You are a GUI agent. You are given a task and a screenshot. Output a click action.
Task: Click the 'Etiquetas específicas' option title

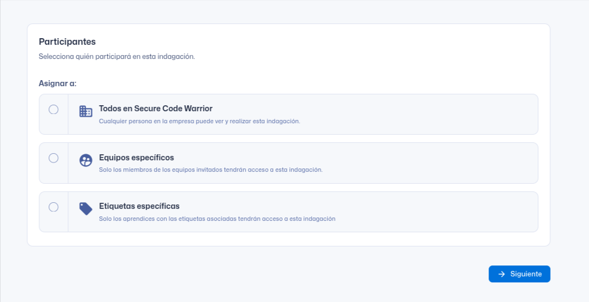(139, 206)
